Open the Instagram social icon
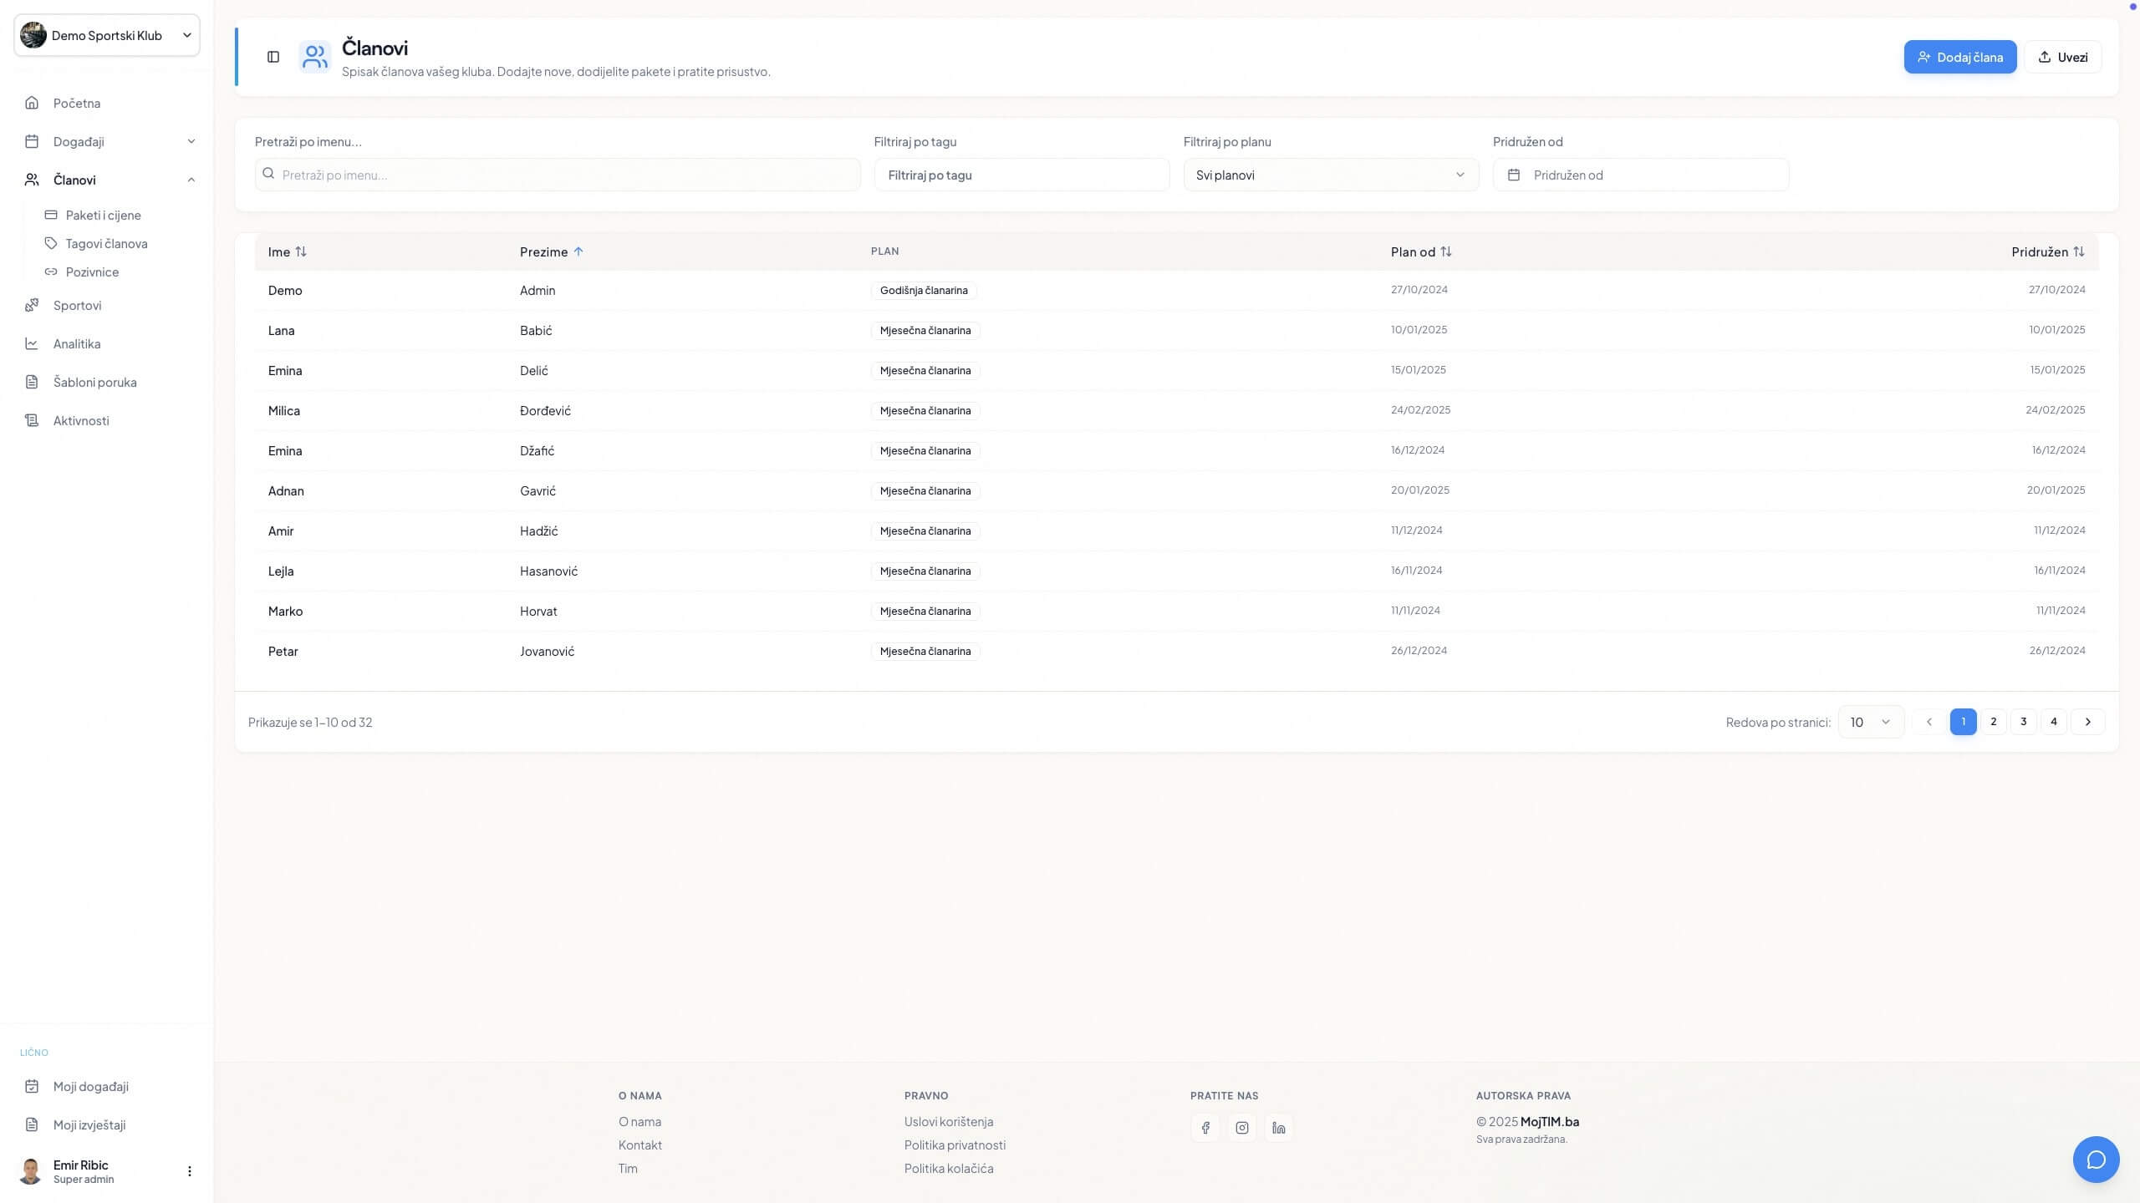The width and height of the screenshot is (2140, 1203). [1242, 1128]
